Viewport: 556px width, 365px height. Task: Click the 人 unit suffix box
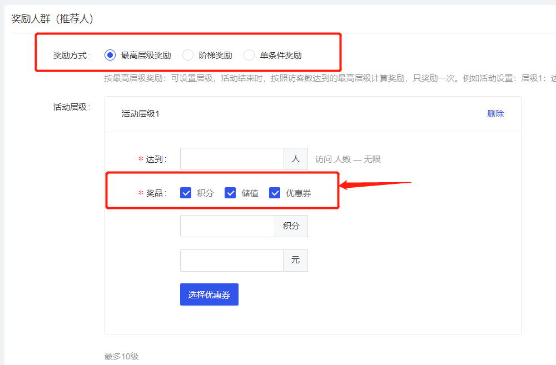pos(296,159)
